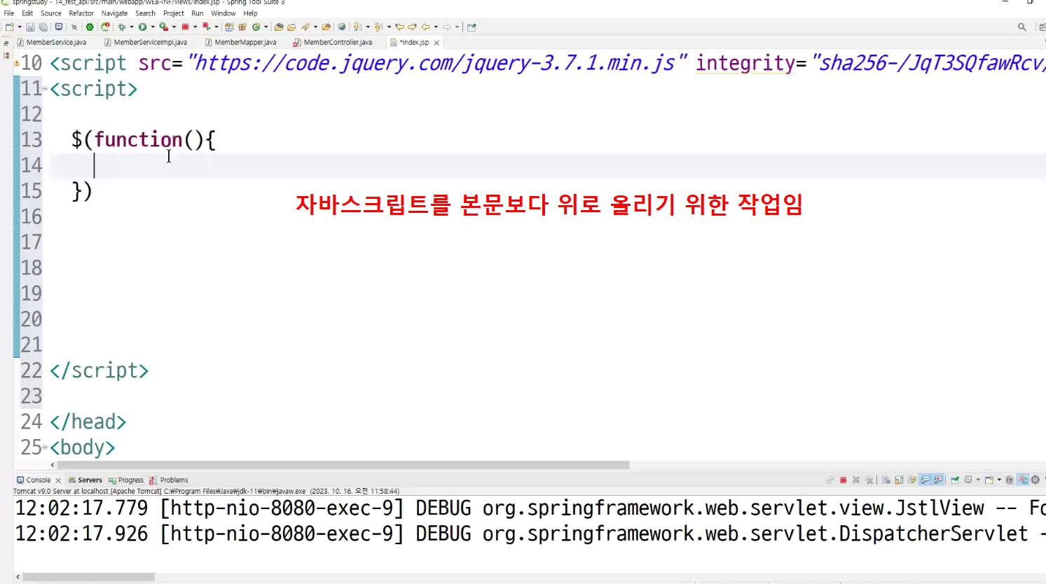
Task: Click the console horizontal scrollbar
Action: (89, 577)
